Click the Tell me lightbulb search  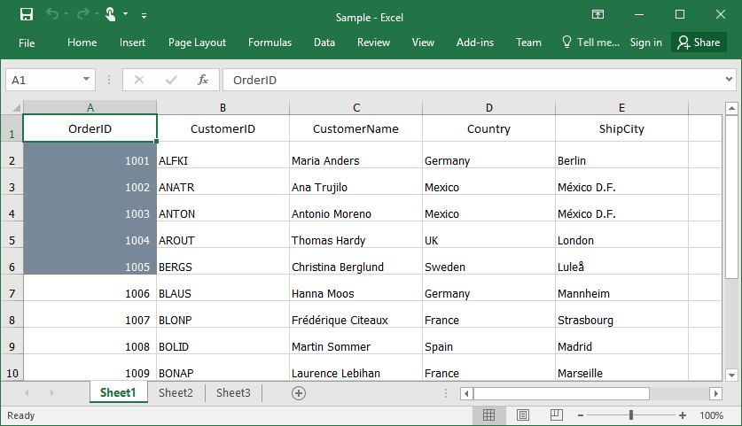pyautogui.click(x=590, y=43)
